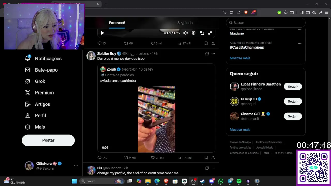Screen dimensions: 331x186
Task: Repost the post with 68 reposts
Action: [129, 43]
